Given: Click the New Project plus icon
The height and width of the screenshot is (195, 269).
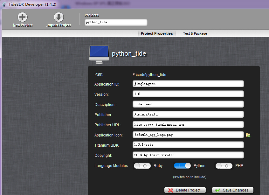Looking at the screenshot, I should (23, 17).
